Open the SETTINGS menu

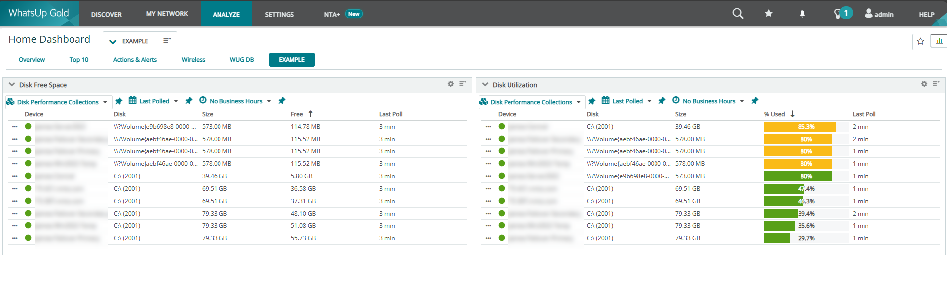(279, 15)
